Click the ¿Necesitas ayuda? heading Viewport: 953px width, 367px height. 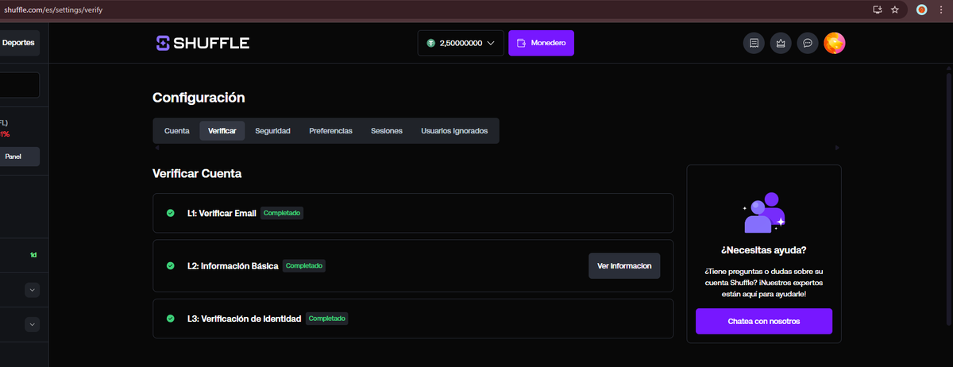click(764, 250)
